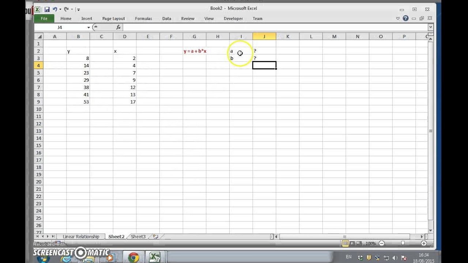Switch to Page Break Preview icon in status bar
The width and height of the screenshot is (468, 263).
click(x=359, y=243)
